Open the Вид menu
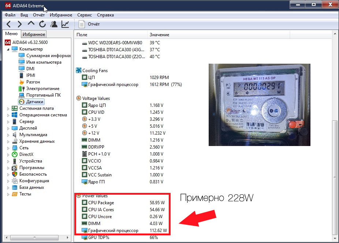Screen dimensions: 339x243 click(x=24, y=15)
